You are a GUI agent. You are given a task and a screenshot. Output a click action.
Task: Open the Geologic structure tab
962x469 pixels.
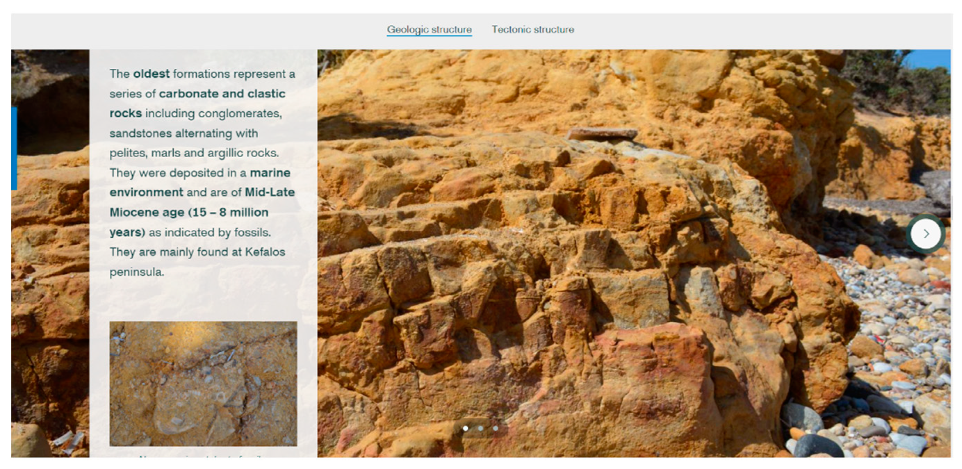(x=429, y=30)
